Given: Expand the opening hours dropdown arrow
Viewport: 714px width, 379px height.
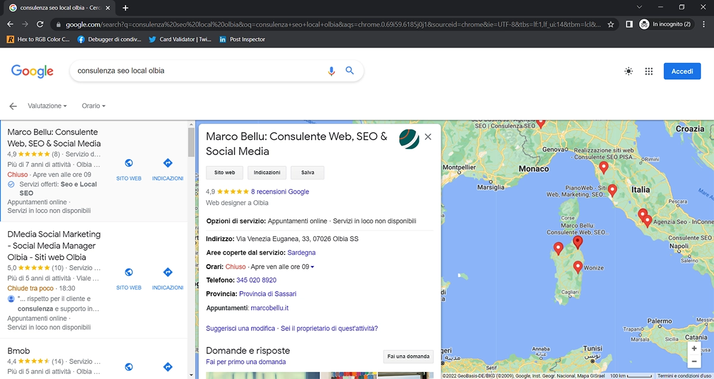Looking at the screenshot, I should 312,267.
